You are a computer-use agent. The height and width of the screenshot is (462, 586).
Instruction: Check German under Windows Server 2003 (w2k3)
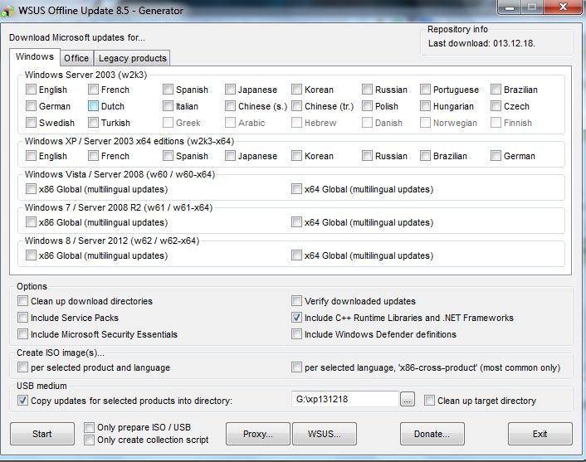[31, 106]
